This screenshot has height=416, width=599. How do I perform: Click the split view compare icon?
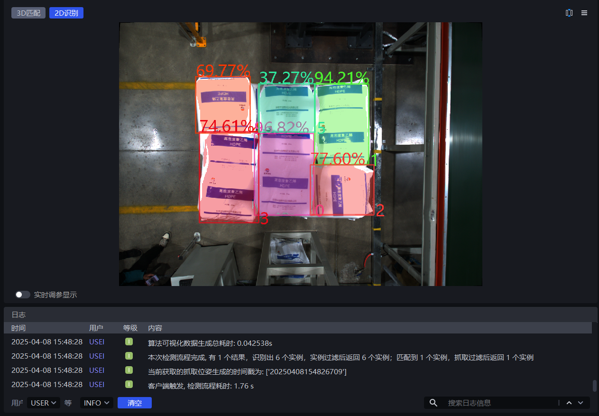point(569,13)
